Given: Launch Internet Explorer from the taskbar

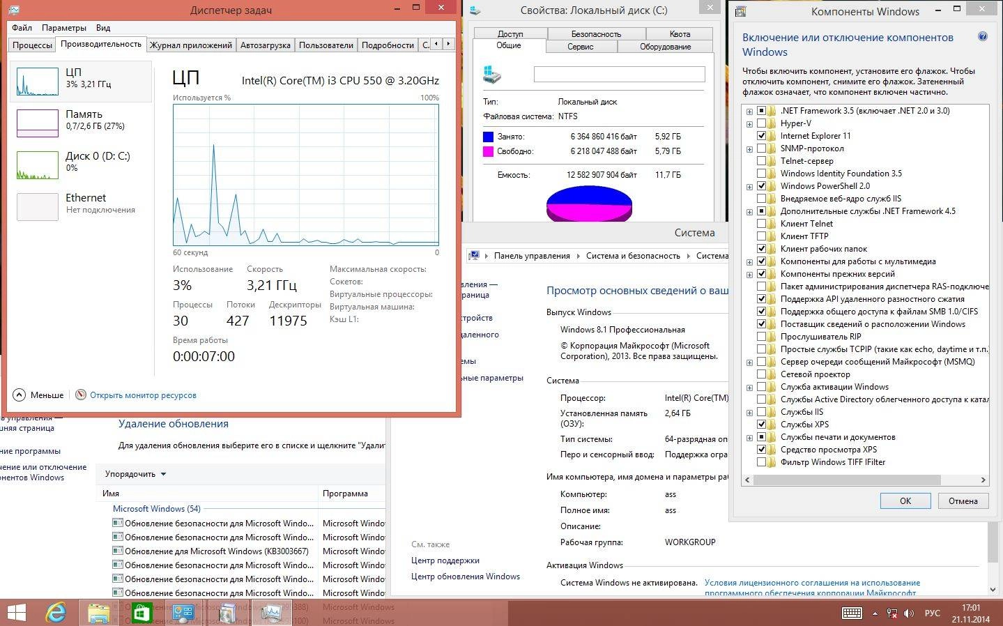Looking at the screenshot, I should click(x=56, y=613).
